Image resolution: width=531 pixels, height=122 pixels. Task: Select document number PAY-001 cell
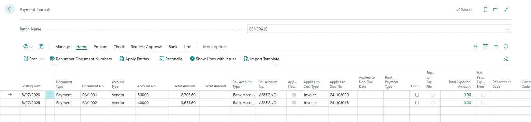[95, 95]
